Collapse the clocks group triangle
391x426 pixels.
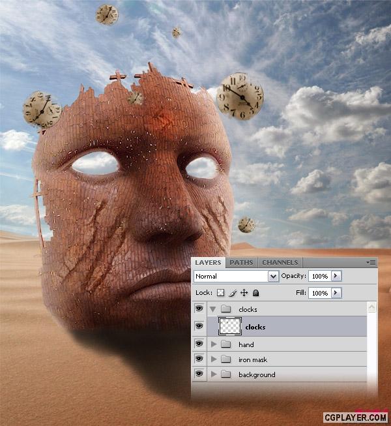click(x=213, y=309)
